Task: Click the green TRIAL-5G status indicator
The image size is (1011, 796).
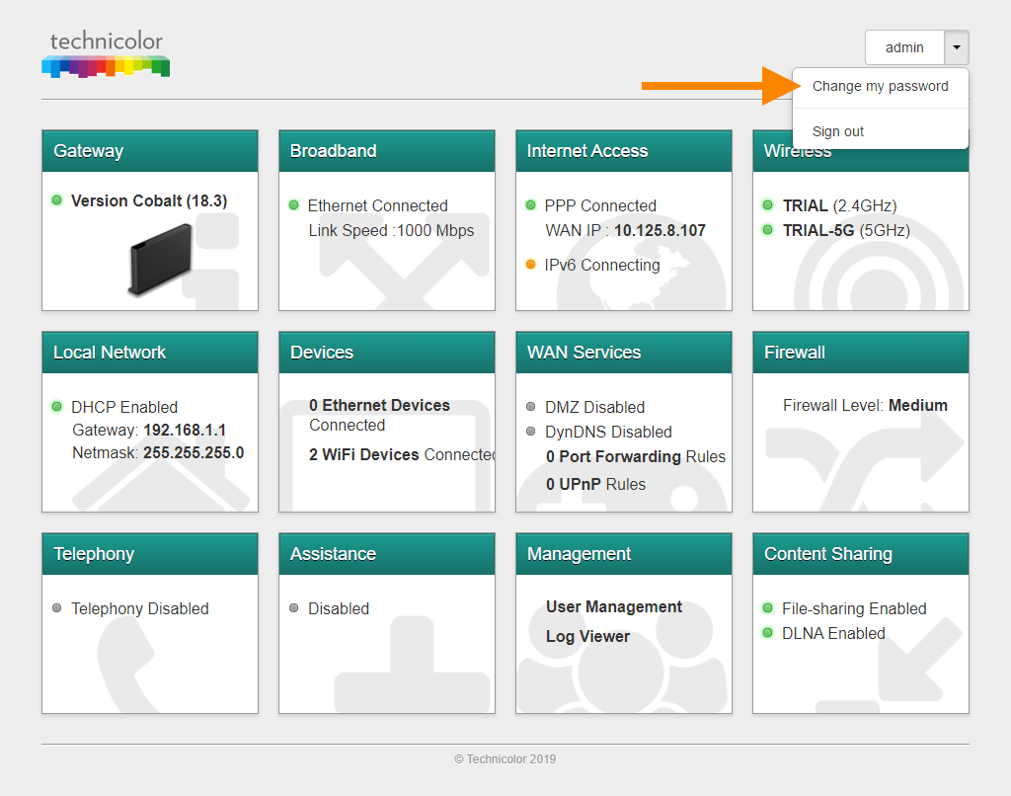Action: coord(768,230)
